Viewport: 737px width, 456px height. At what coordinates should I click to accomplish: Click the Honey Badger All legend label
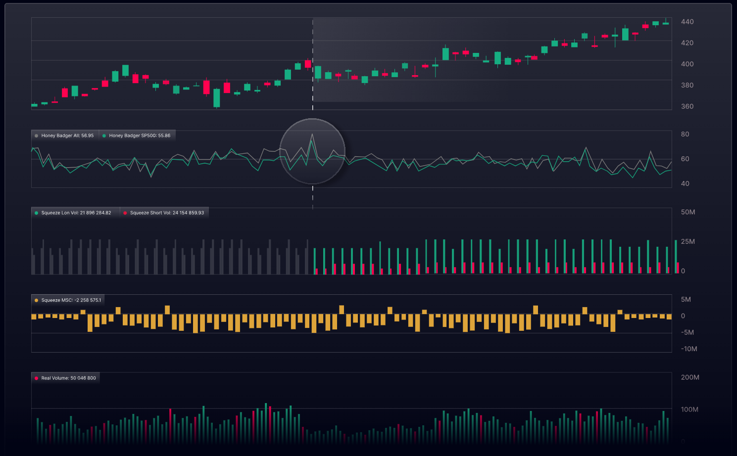tap(67, 136)
